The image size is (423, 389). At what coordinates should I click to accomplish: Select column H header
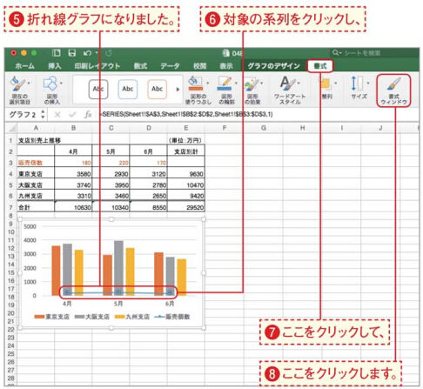[302, 128]
